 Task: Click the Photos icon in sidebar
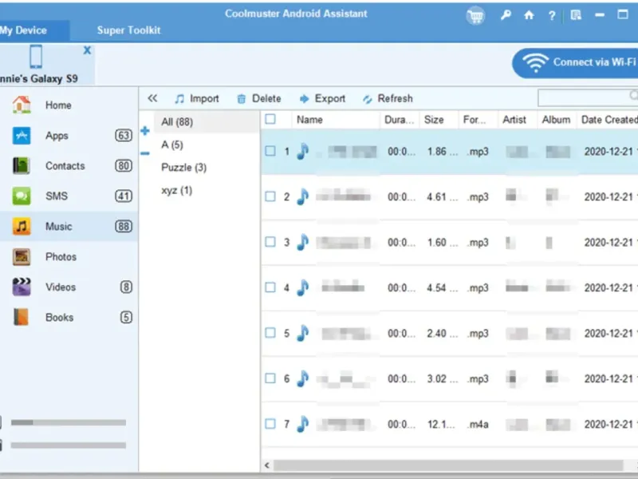(x=22, y=256)
